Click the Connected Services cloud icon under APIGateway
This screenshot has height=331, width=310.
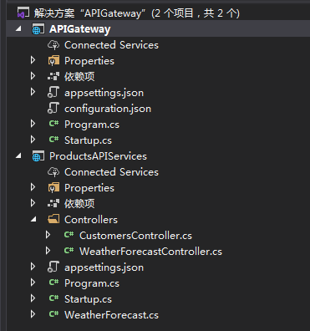[53, 45]
